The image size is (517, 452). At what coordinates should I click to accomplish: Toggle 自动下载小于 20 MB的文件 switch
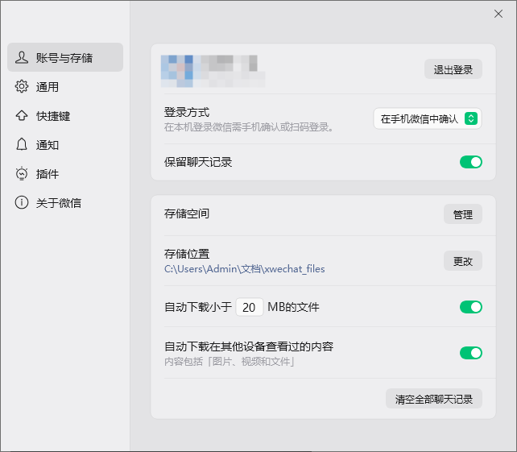click(x=471, y=307)
